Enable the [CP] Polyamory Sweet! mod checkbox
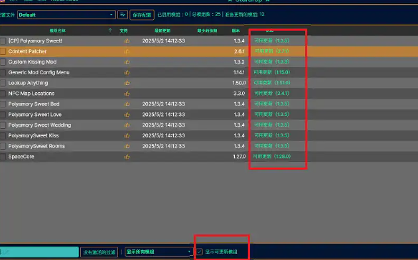The width and height of the screenshot is (418, 260). coord(3,40)
